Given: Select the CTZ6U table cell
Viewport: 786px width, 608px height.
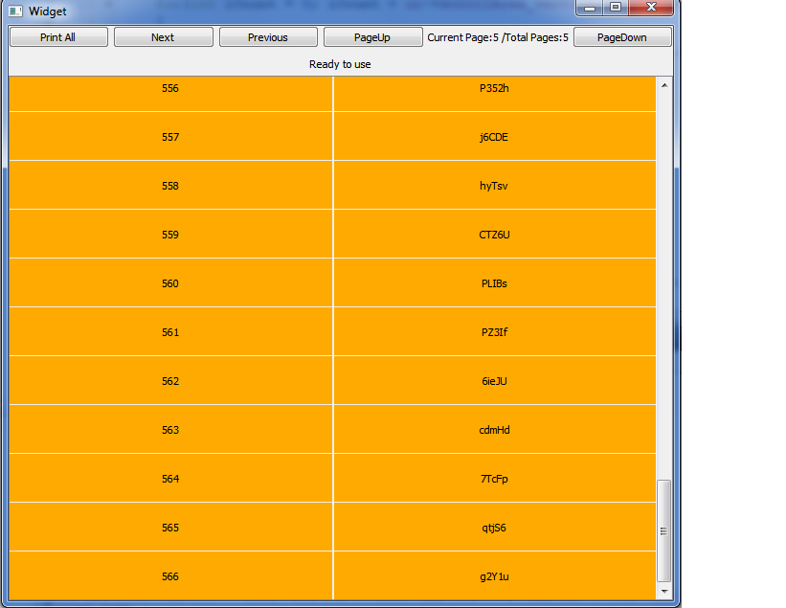Looking at the screenshot, I should click(x=494, y=235).
